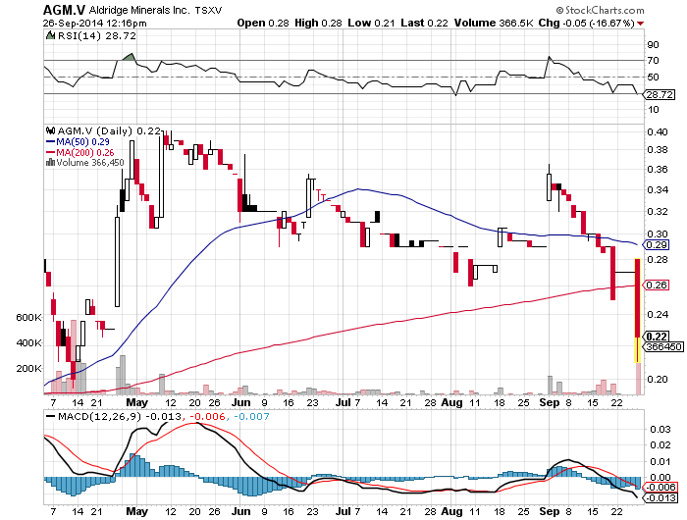Image resolution: width=687 pixels, height=520 pixels.
Task: Click the 0.03 MACD axis label
Action: point(661,429)
